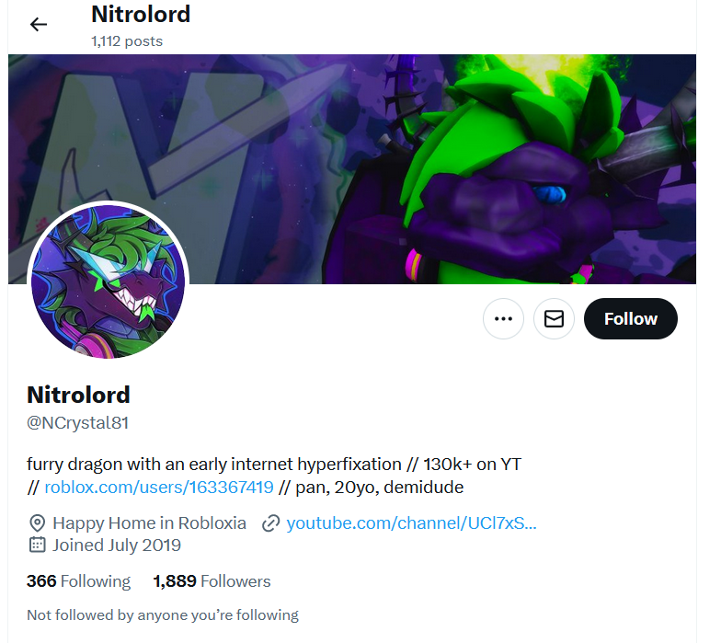This screenshot has width=721, height=643.
Task: Click the Not followed by anyone text
Action: pos(163,615)
